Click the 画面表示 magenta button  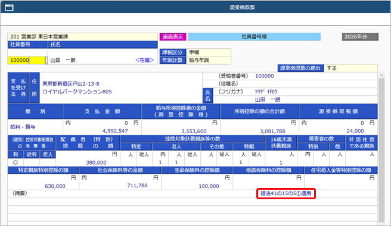(173, 37)
